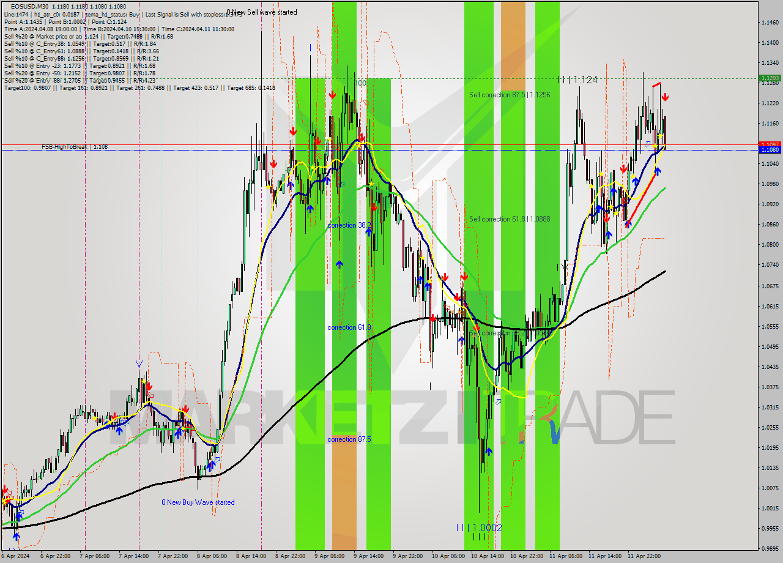
Task: Click the 'Sell correction 61.8 | 1.0888' label
Action: [510, 219]
